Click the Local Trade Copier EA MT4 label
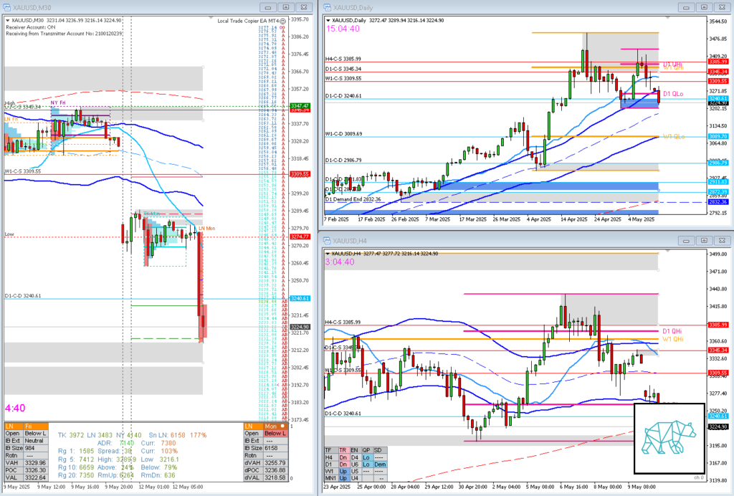The image size is (734, 496). pos(248,21)
